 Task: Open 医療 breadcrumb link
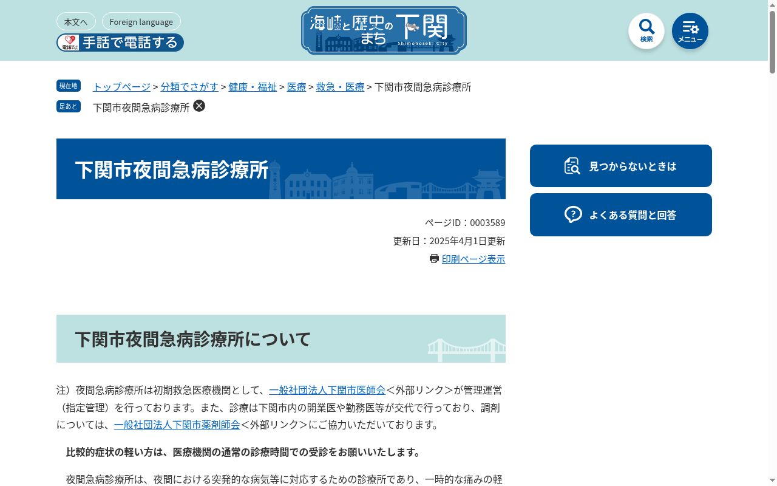[x=297, y=87]
